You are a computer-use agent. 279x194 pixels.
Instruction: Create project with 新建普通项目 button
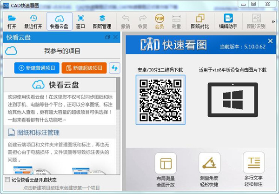coord(37,68)
